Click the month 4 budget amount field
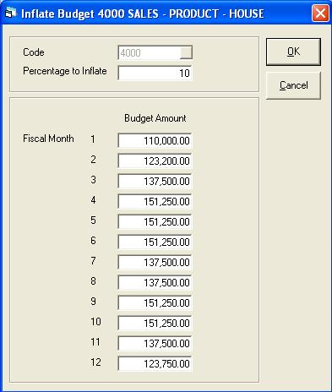This screenshot has height=392, width=332. click(155, 201)
